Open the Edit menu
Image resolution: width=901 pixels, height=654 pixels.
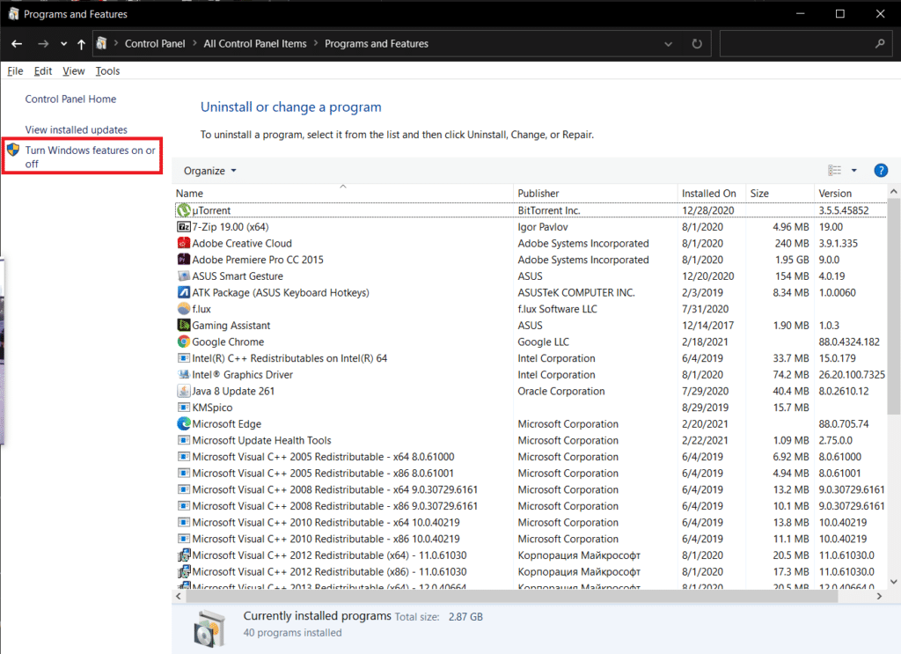coord(42,70)
